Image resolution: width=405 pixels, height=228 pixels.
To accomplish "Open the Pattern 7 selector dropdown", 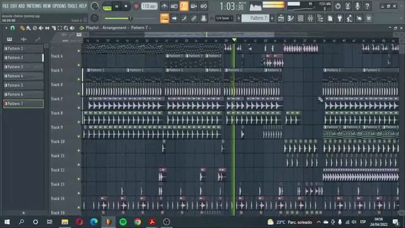I will 255,18.
